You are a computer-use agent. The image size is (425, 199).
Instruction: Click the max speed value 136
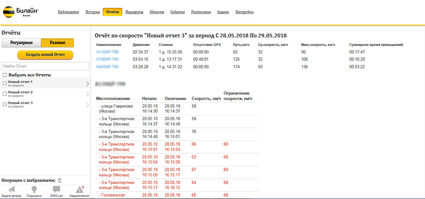[304, 67]
